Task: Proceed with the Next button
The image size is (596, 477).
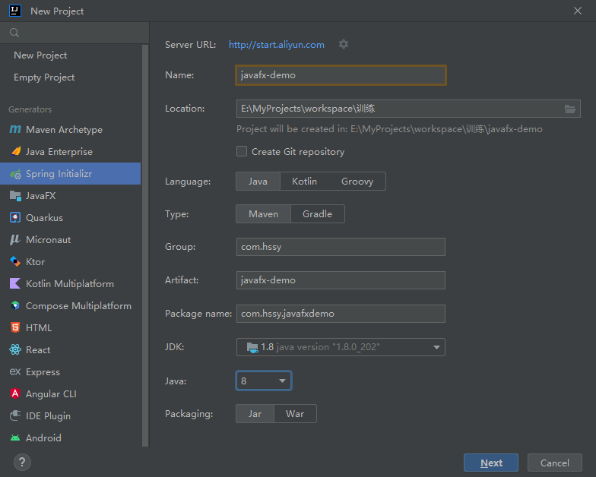Action: click(x=491, y=463)
